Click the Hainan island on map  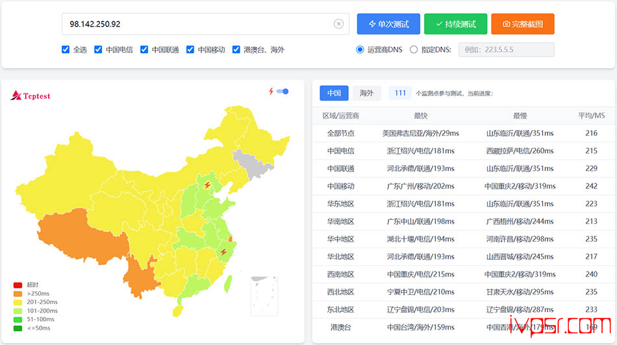[178, 311]
